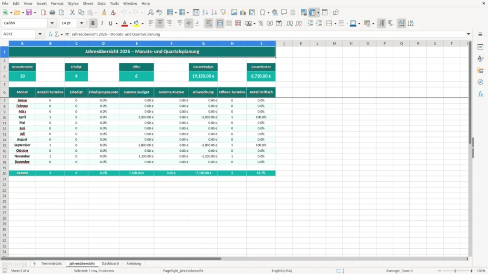
Task: Click the Select Function sigma button
Action: point(57,34)
